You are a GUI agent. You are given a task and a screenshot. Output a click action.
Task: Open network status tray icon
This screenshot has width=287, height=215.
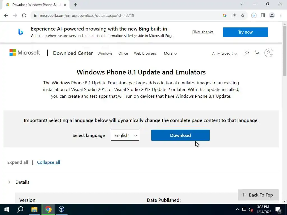[x=244, y=209]
